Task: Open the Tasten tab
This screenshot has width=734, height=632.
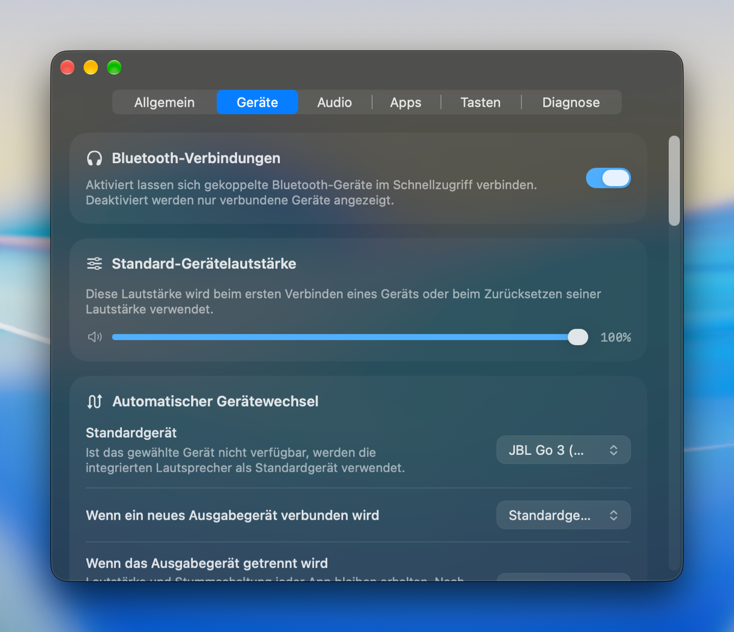Action: coord(481,102)
